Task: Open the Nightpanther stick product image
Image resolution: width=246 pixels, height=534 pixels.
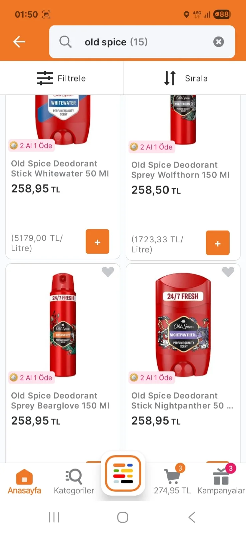Action: coord(183,324)
